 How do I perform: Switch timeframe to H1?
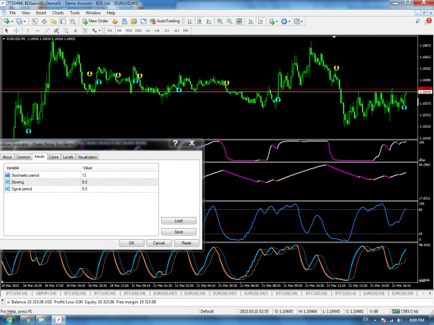tap(148, 30)
